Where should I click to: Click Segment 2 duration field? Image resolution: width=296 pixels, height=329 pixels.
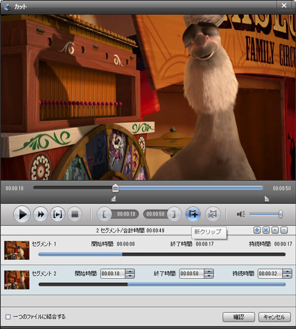[x=270, y=274]
